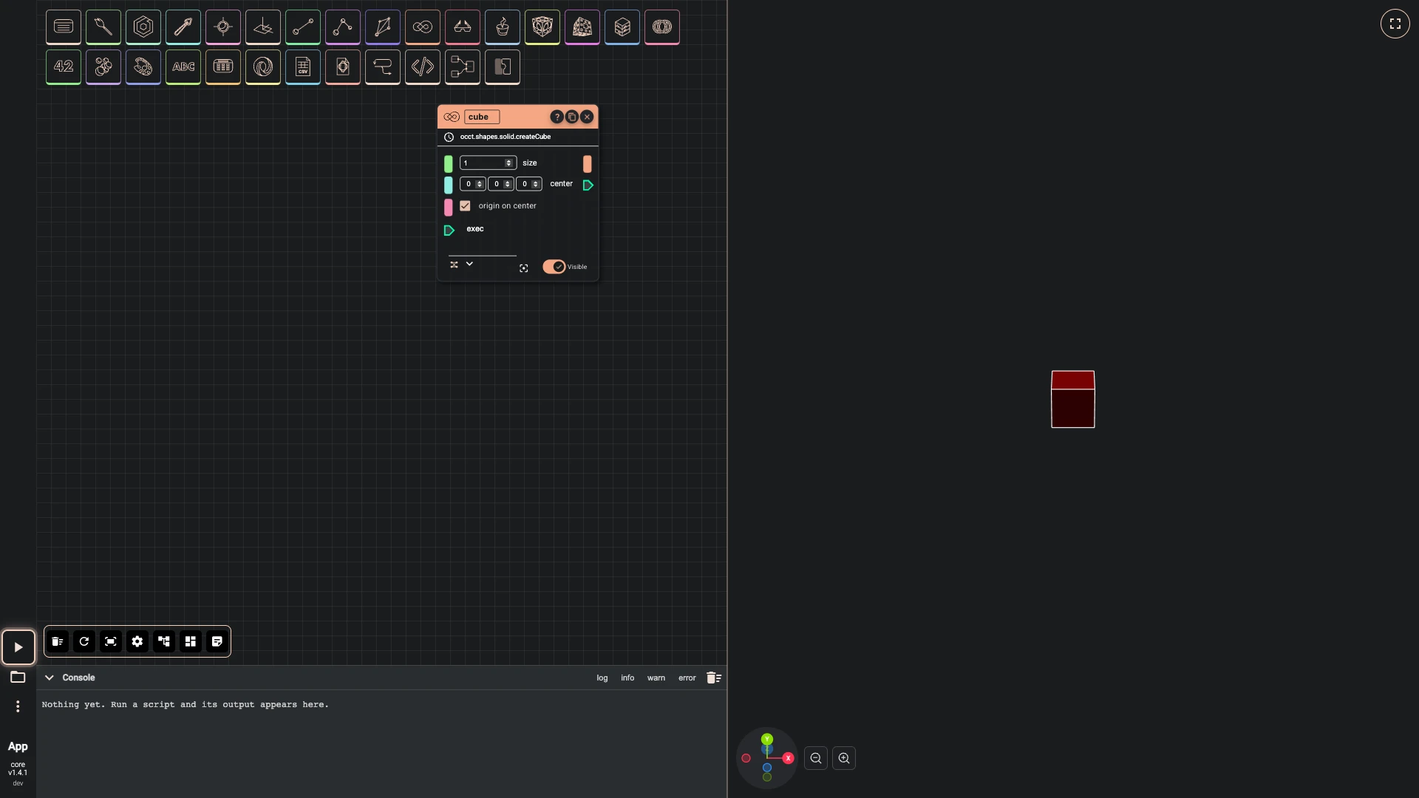Open the bubbles cluster category icon
The height and width of the screenshot is (798, 1419).
pos(103,67)
